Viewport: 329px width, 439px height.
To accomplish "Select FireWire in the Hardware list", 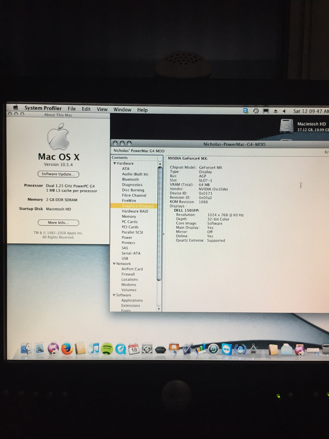I will 129,201.
